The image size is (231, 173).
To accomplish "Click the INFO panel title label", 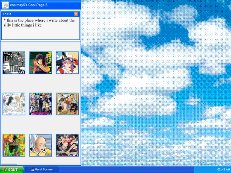I will click(7, 14).
